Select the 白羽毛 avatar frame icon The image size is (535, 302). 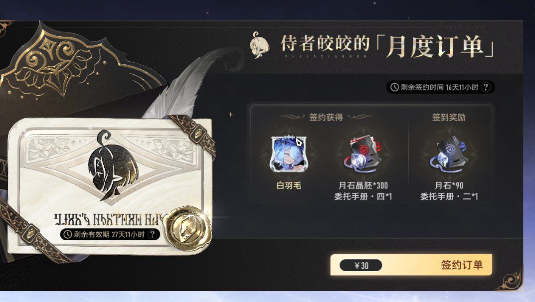click(x=289, y=153)
